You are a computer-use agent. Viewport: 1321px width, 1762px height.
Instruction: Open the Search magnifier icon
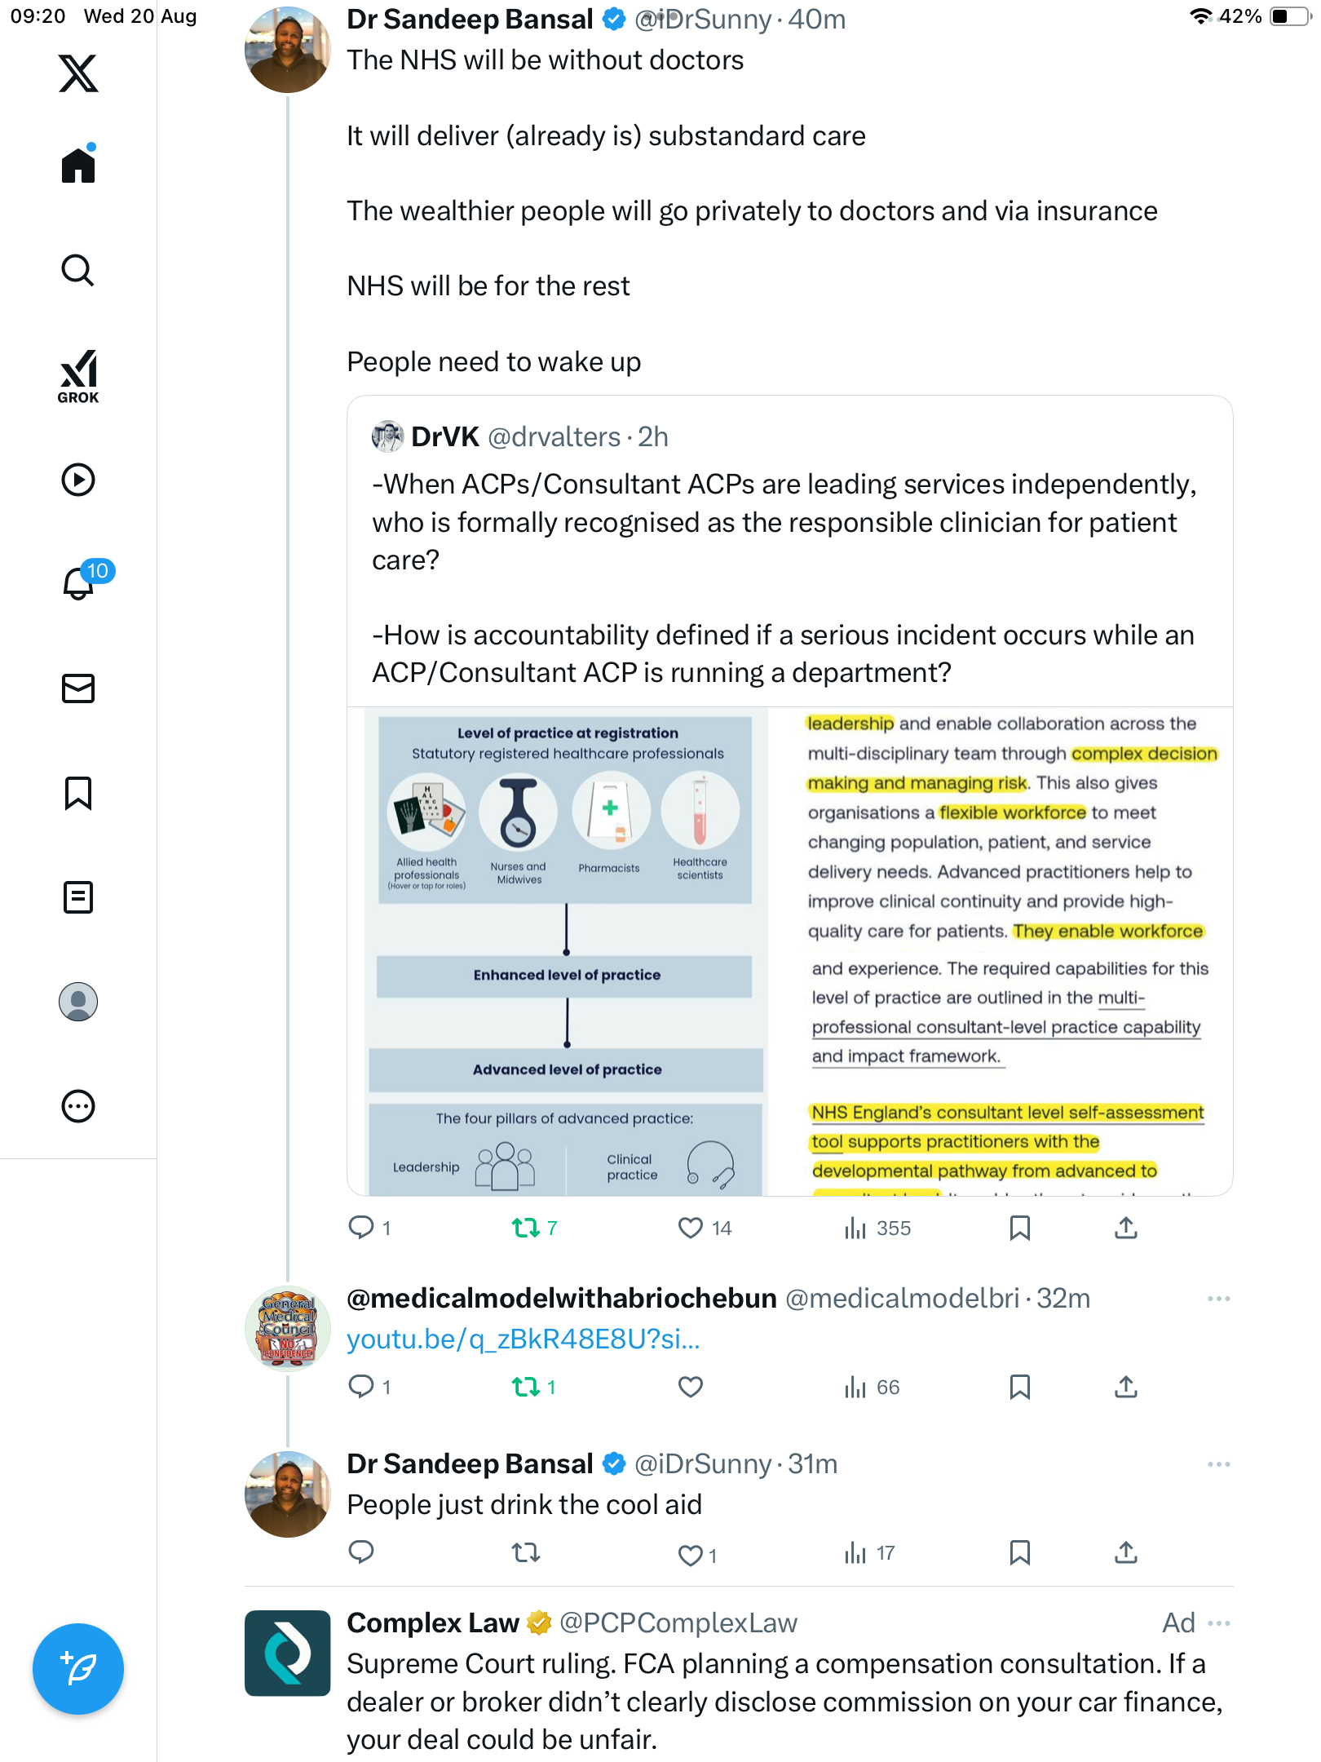coord(78,271)
